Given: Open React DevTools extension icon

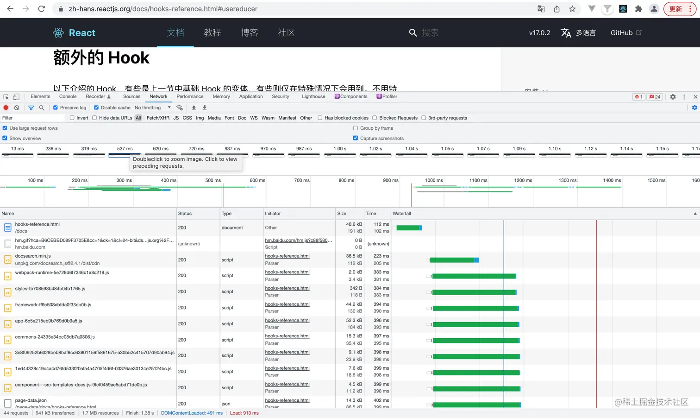Looking at the screenshot, I should pyautogui.click(x=623, y=9).
